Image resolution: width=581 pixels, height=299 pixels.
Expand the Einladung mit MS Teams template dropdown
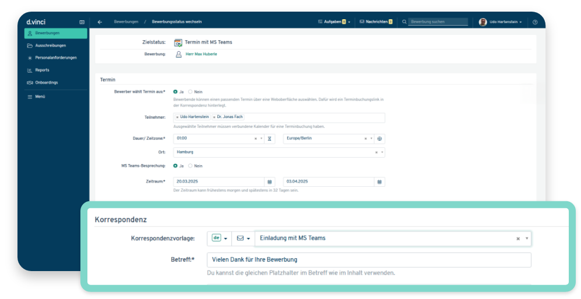click(527, 239)
